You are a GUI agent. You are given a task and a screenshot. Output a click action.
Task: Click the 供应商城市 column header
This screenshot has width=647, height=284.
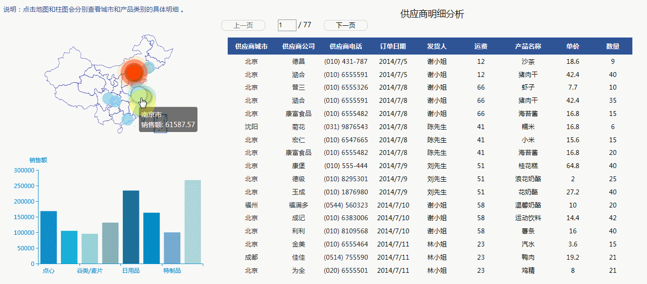(x=251, y=46)
